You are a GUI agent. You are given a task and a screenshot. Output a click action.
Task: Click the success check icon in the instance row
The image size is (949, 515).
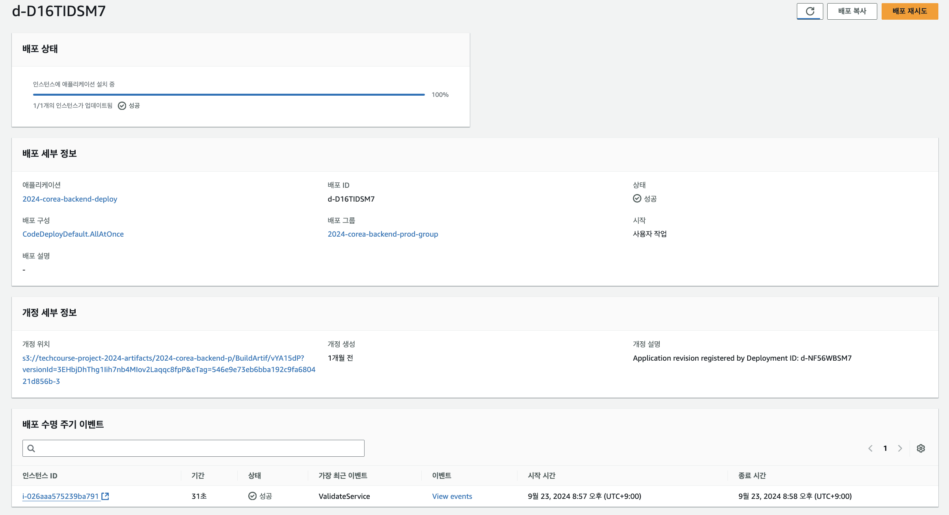tap(252, 496)
